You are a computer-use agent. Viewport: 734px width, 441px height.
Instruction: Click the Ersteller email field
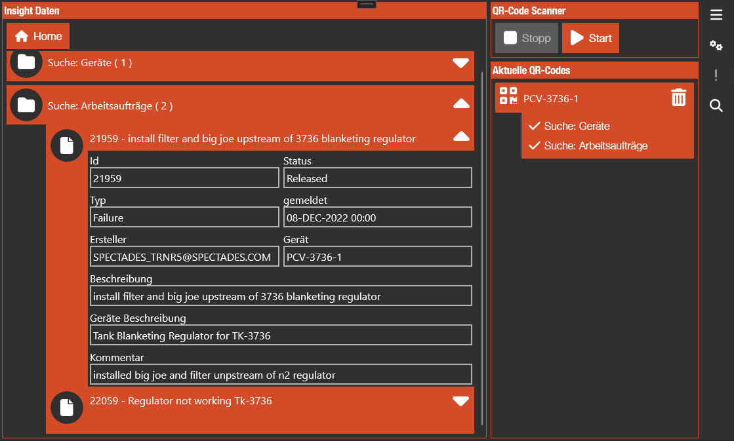184,256
